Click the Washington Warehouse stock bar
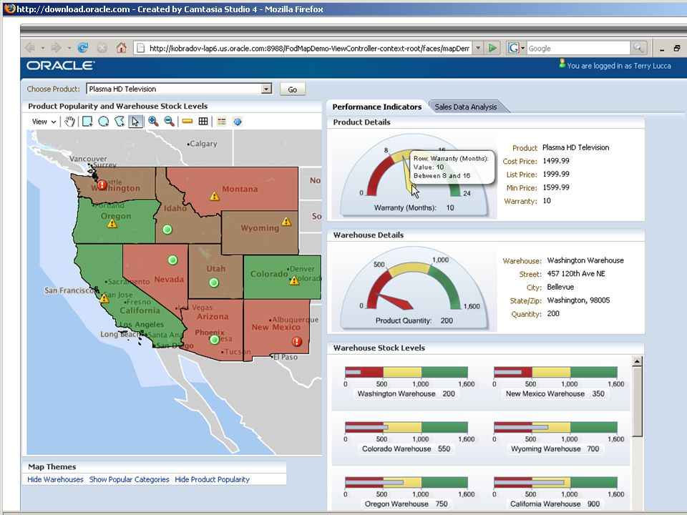 (x=406, y=372)
